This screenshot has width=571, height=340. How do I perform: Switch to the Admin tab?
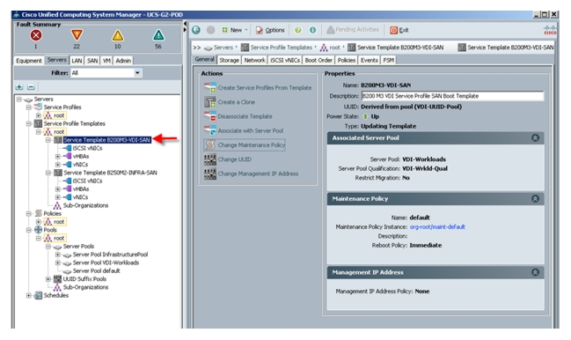pos(123,61)
